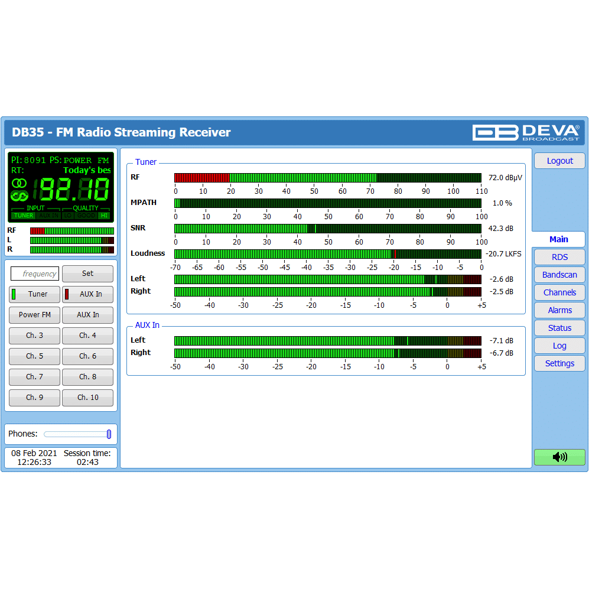Open the Settings page

559,363
